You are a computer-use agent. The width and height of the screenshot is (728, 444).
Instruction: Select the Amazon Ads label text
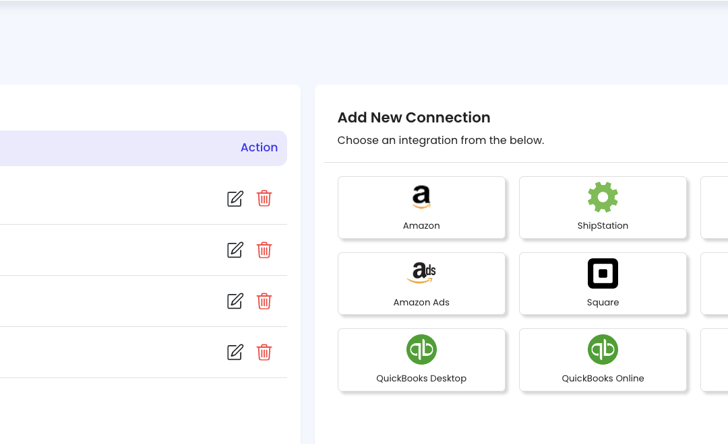click(421, 302)
